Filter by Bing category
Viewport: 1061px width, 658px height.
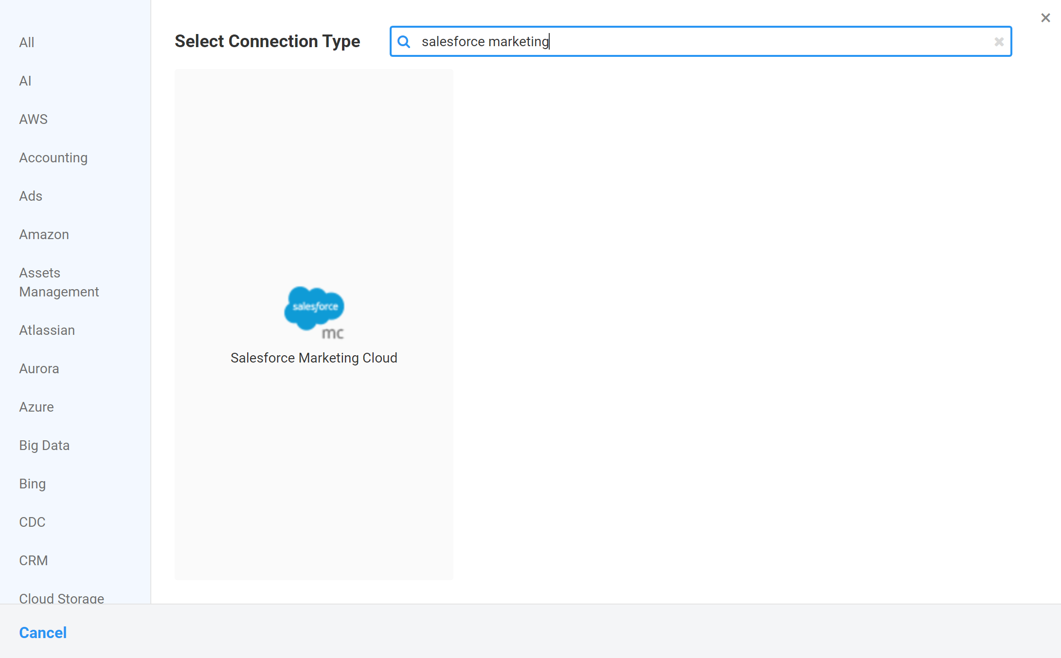tap(33, 484)
